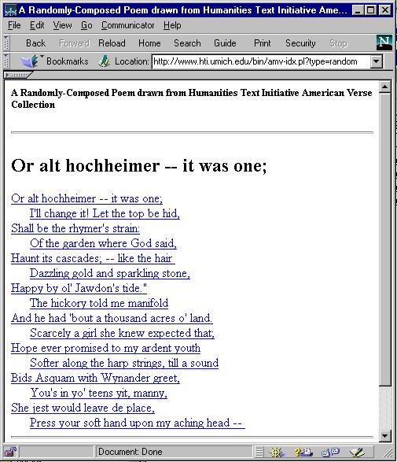Follow link 'Of the garden where God said,'
The image size is (397, 462).
103,243
